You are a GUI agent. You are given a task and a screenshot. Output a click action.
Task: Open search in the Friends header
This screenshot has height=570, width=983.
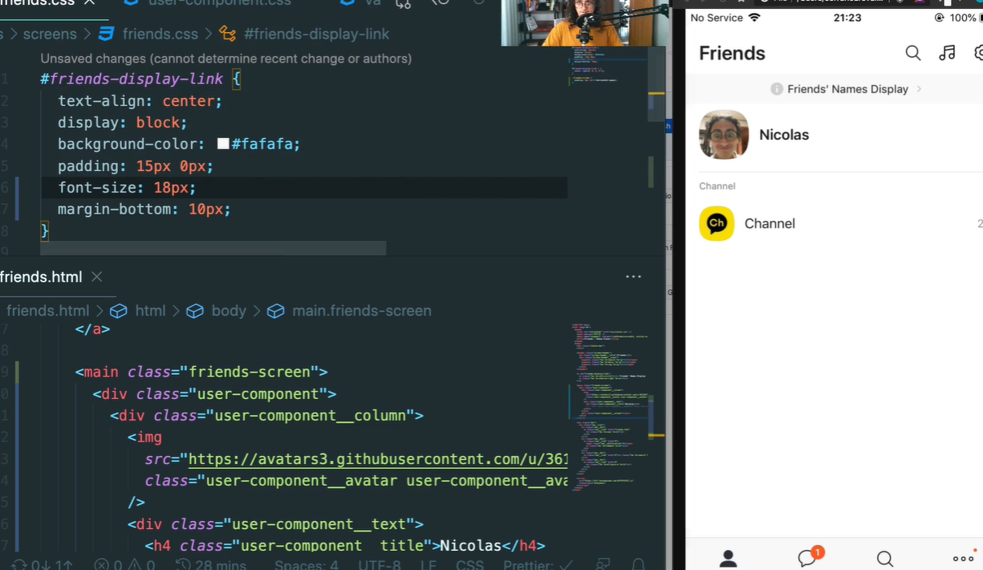tap(912, 53)
